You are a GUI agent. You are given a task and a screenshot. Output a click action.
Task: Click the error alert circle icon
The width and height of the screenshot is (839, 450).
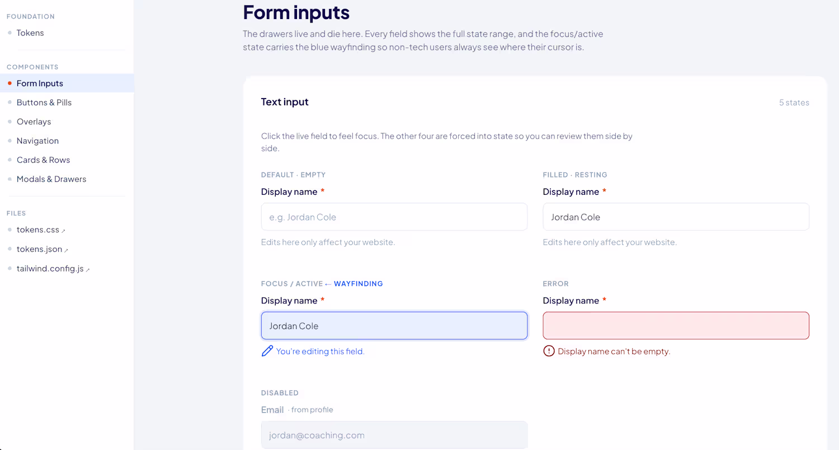coord(549,351)
